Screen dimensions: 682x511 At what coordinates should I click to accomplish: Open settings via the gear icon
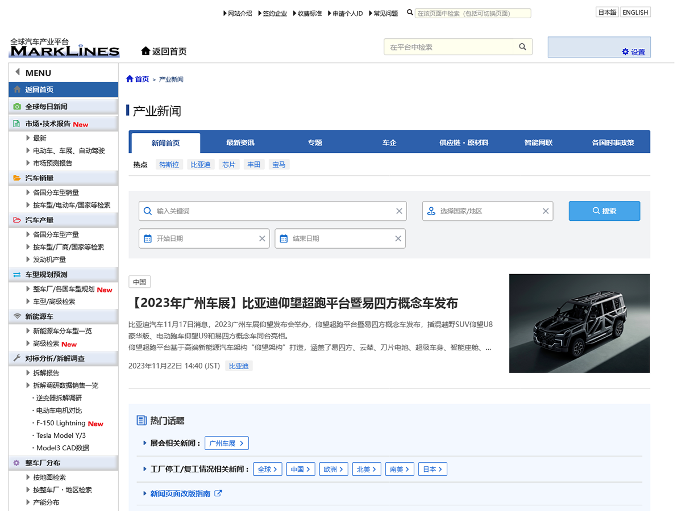(625, 52)
